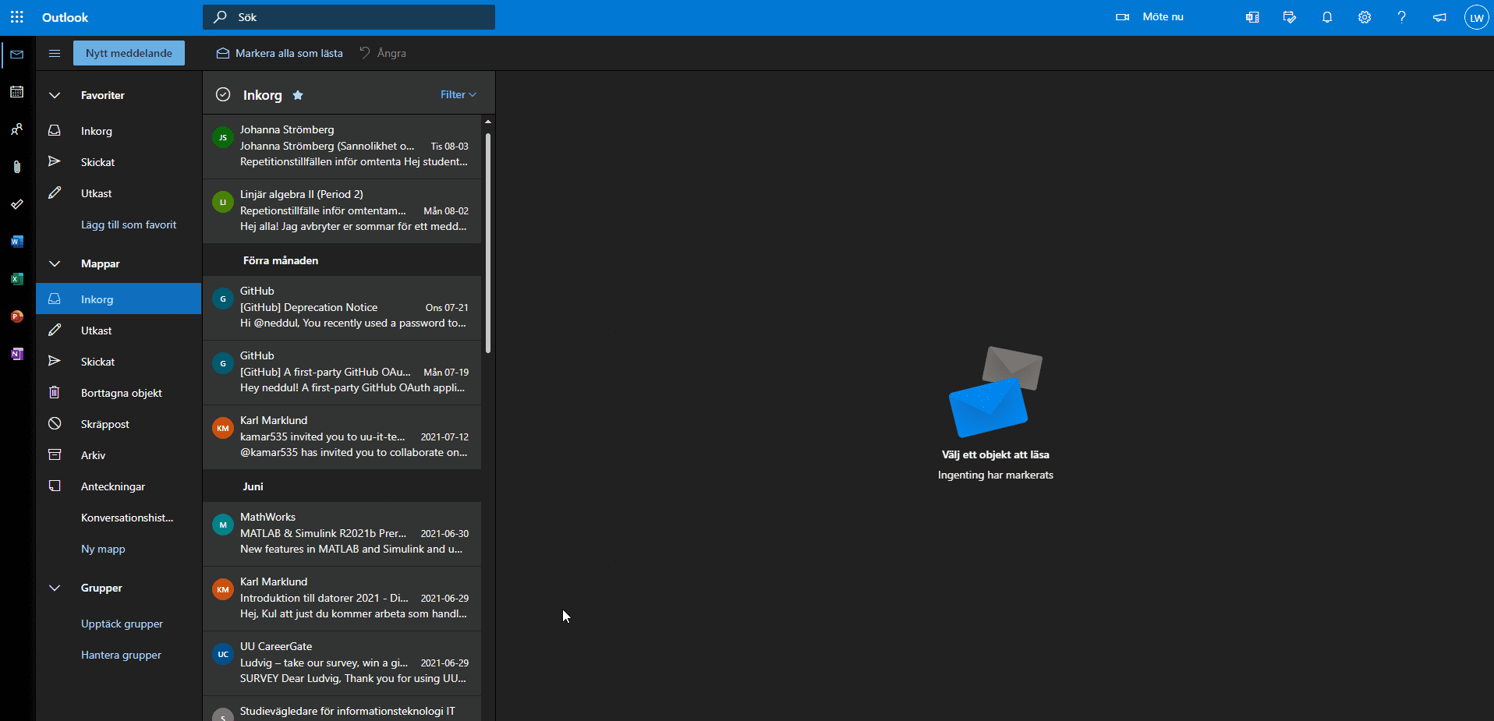
Task: Click the UC avatar of UU CareerGate
Action: click(x=223, y=654)
